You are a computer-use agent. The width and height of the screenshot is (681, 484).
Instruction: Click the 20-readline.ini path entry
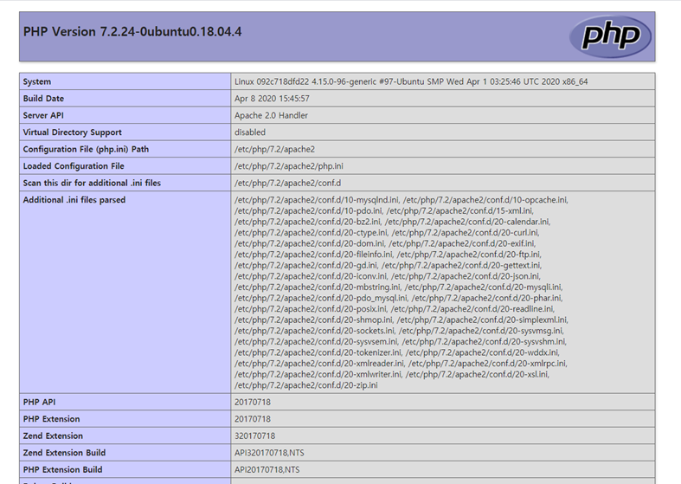coord(472,309)
